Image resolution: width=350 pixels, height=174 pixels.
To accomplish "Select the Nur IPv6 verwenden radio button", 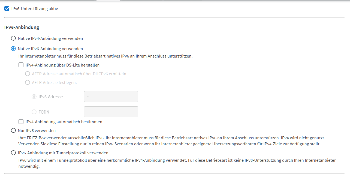I will click(13, 130).
